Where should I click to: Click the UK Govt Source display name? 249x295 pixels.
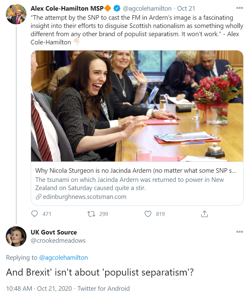54,232
